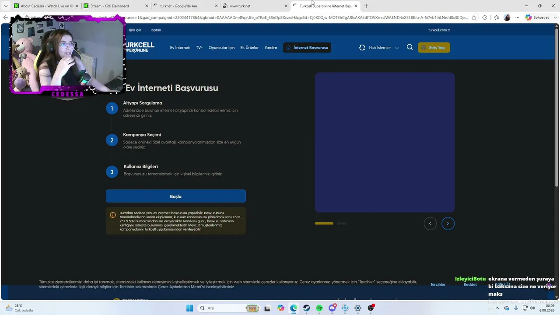This screenshot has height=315, width=560.
Task: Open browser settings and more menu
Action: click(x=517, y=17)
